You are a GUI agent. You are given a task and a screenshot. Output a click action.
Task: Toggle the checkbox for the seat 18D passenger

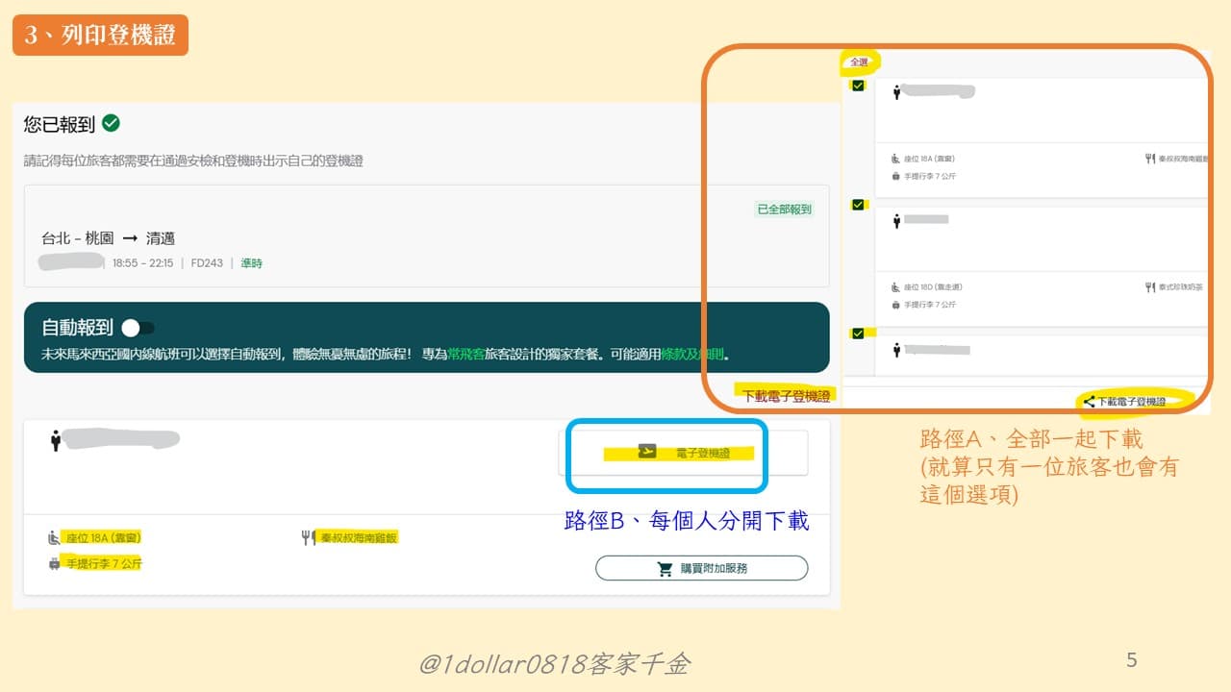(x=858, y=205)
